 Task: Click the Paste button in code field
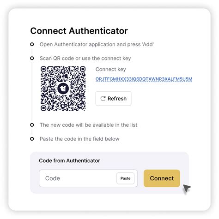(x=125, y=178)
